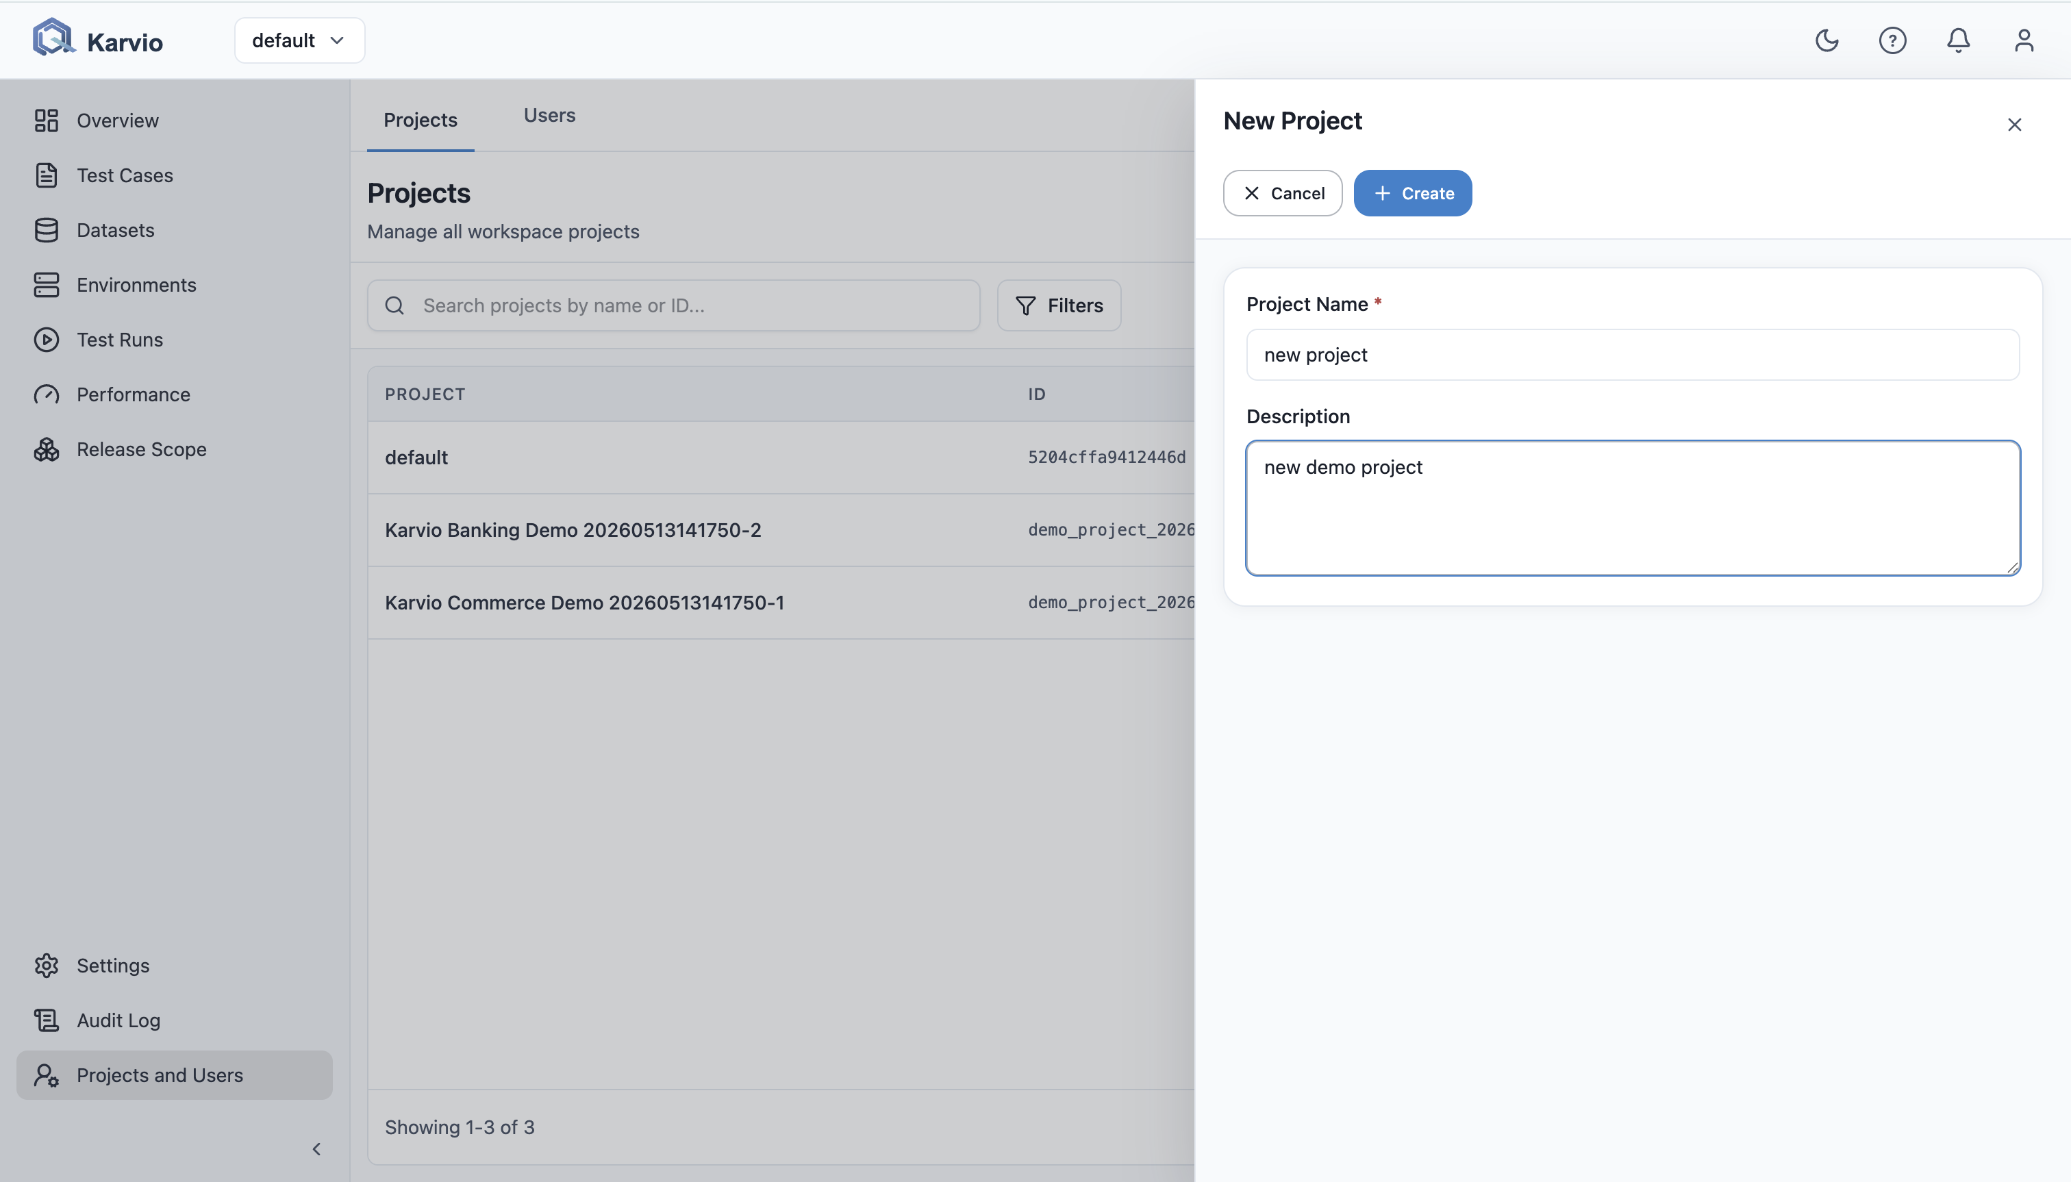Click the search magnifier icon

pos(394,305)
